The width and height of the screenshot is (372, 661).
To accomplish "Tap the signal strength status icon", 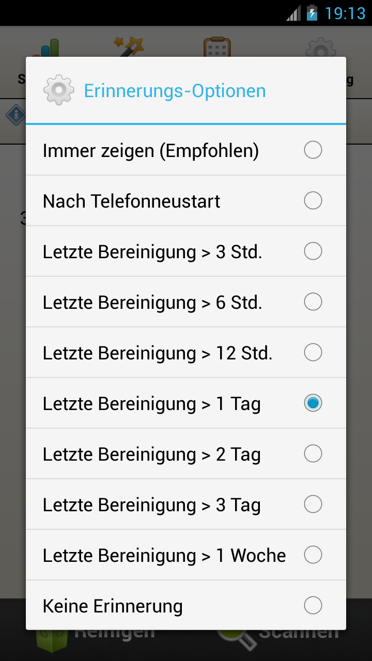I will 293,13.
